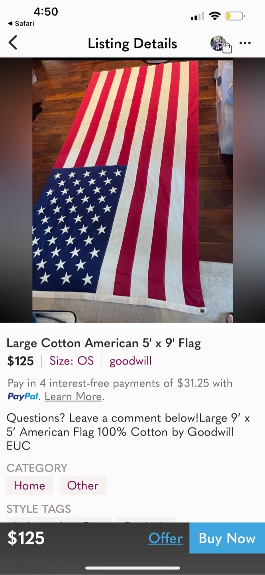This screenshot has height=575, width=265.
Task: Tap the listing title text
Action: [x=104, y=343]
